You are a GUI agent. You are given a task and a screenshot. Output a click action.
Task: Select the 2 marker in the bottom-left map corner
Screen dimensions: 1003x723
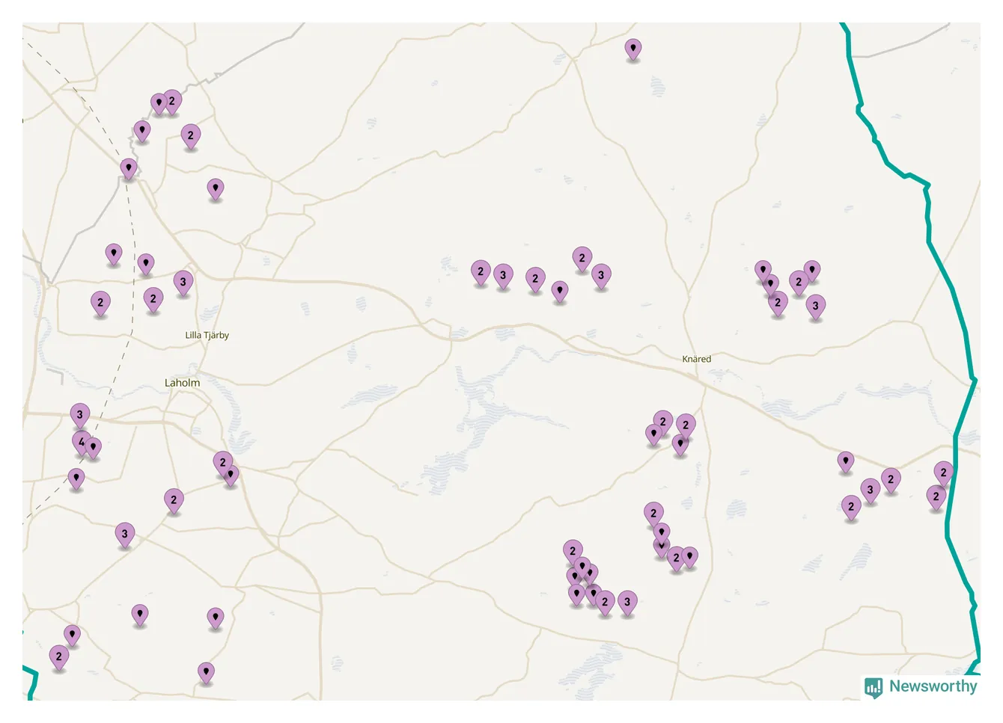(x=59, y=657)
